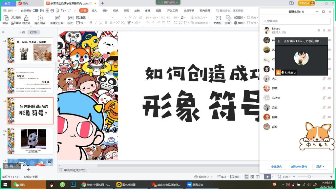Click the Arrange (排列) icon
The width and height of the screenshot is (336, 189).
point(236,23)
